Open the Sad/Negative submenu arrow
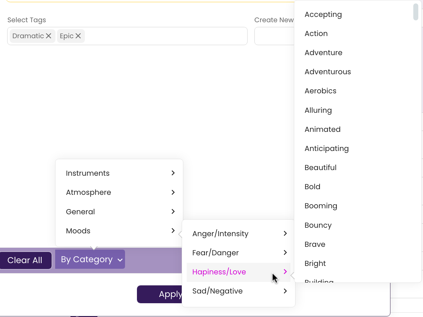 (285, 291)
